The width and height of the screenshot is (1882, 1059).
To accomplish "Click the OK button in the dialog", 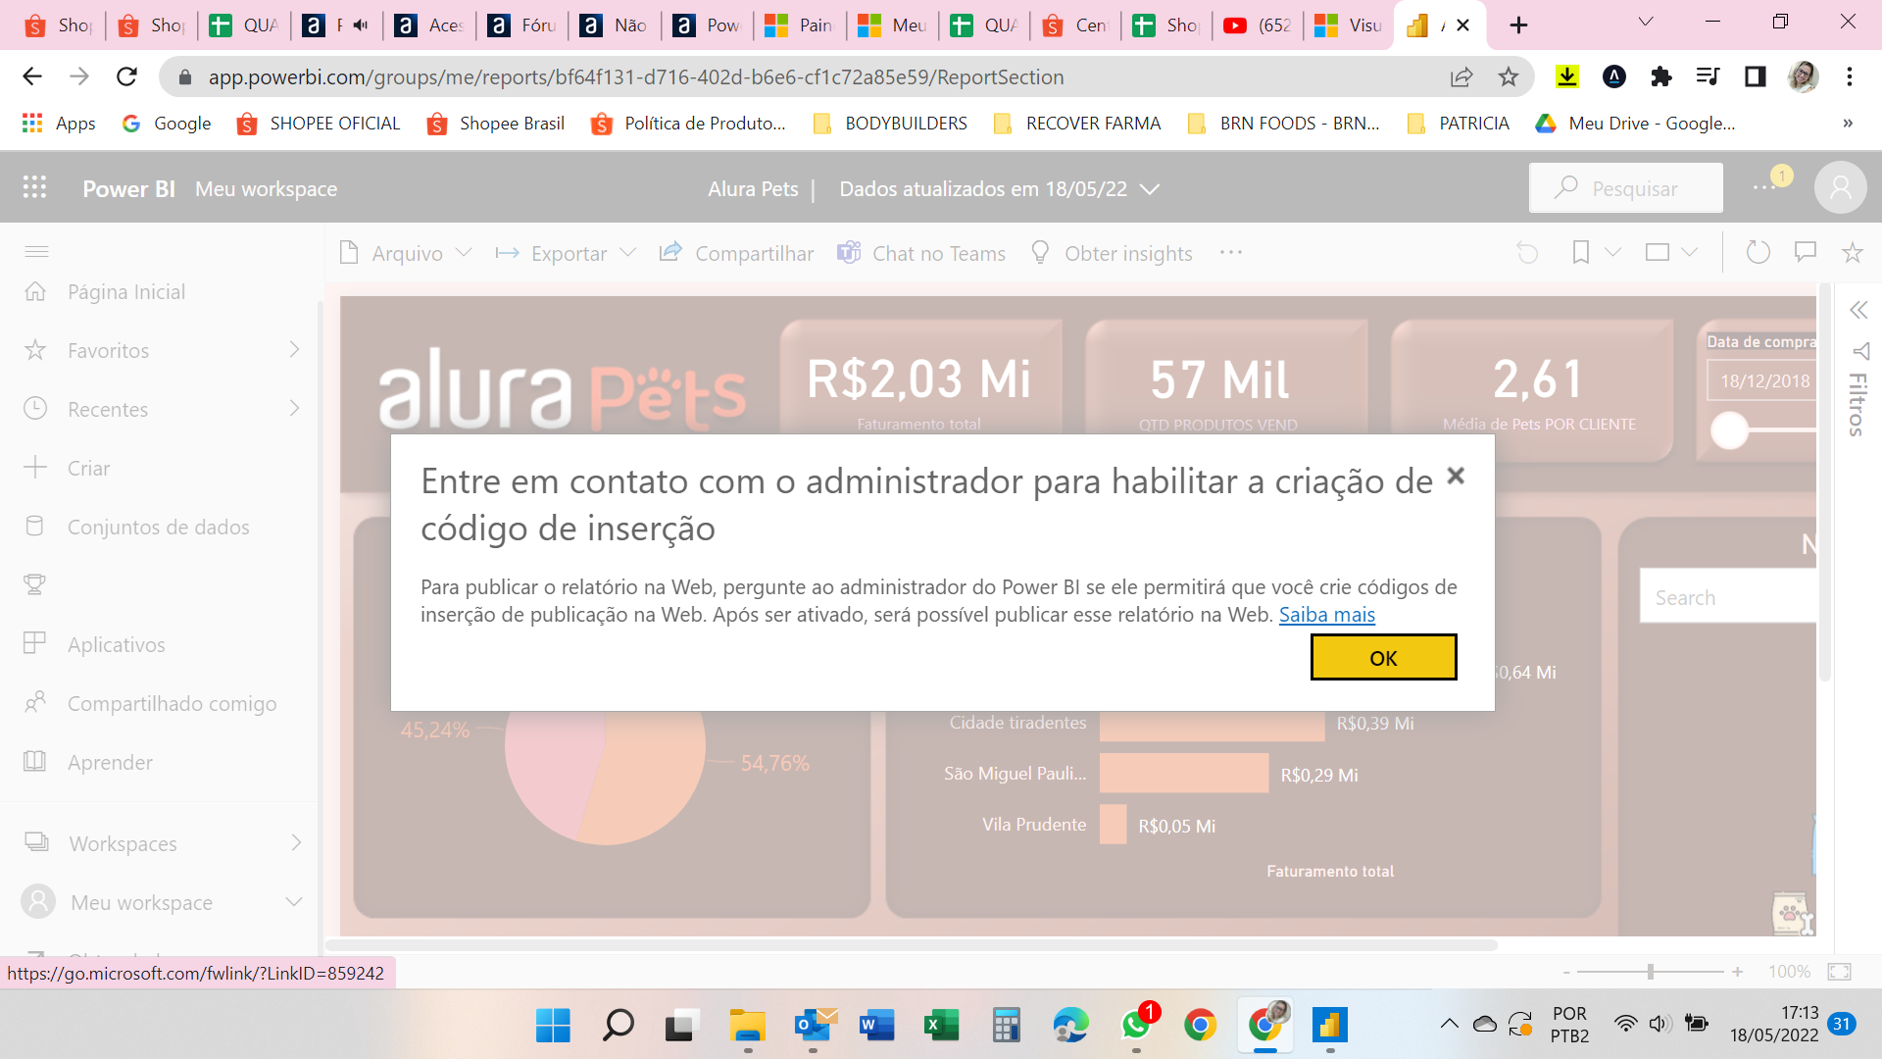I will [x=1383, y=658].
